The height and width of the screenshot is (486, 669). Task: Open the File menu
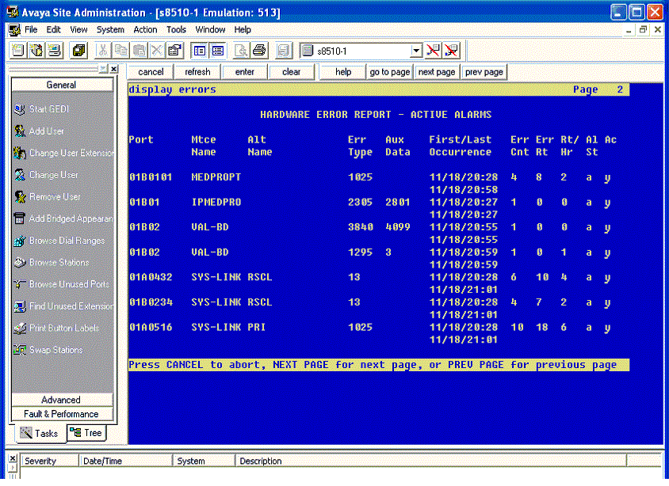31,29
